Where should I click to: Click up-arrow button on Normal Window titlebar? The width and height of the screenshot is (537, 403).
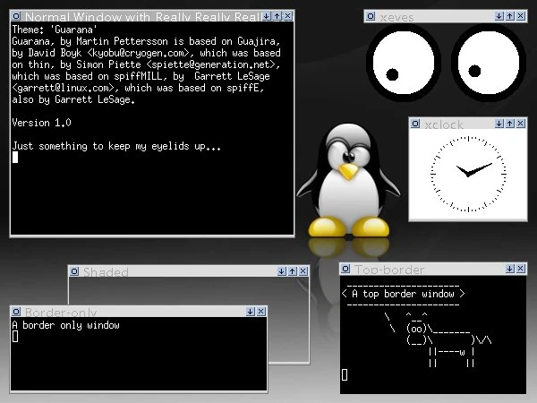tap(277, 16)
